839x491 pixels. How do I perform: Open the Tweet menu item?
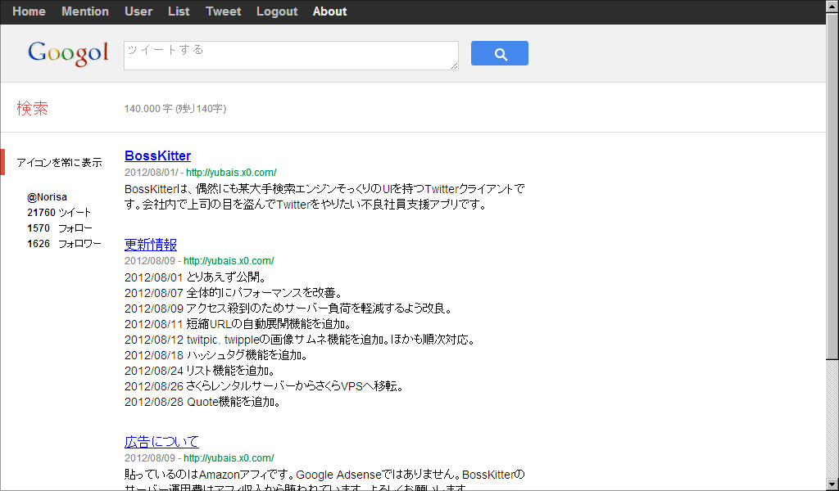point(223,11)
